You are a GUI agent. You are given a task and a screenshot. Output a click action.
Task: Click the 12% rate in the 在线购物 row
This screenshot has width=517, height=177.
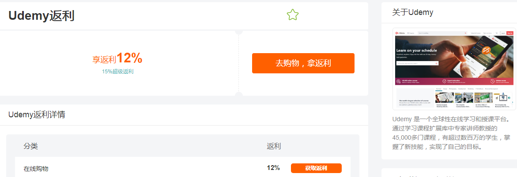click(x=273, y=168)
